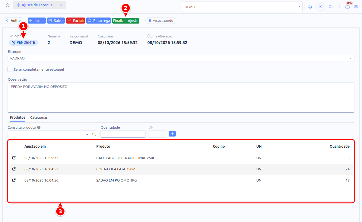Viewport: 362px width, 222px height.
Task: Click the Incluir button
Action: tap(37, 21)
